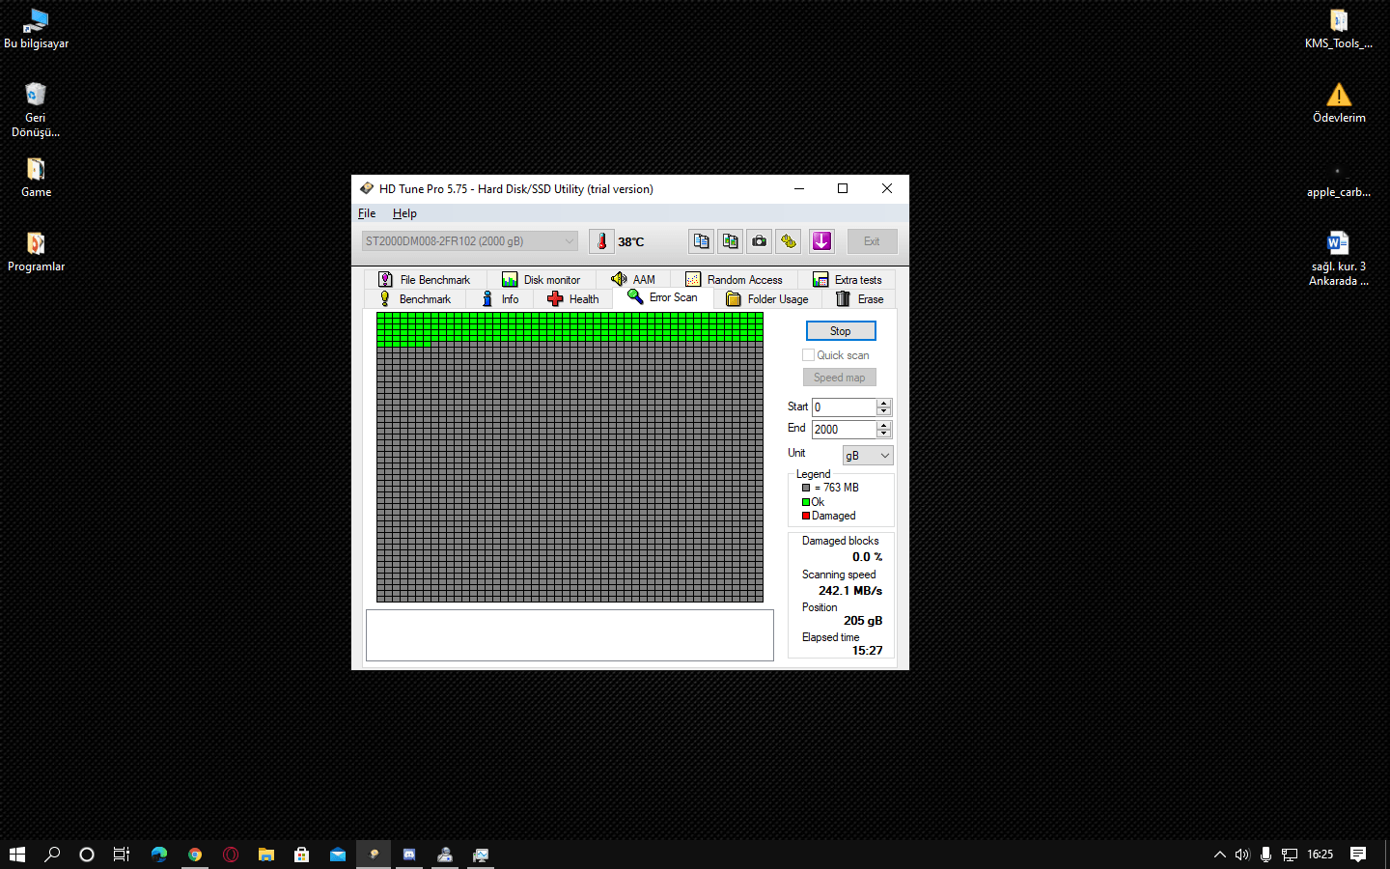This screenshot has height=869, width=1390.
Task: Open the Erase tab
Action: (860, 299)
